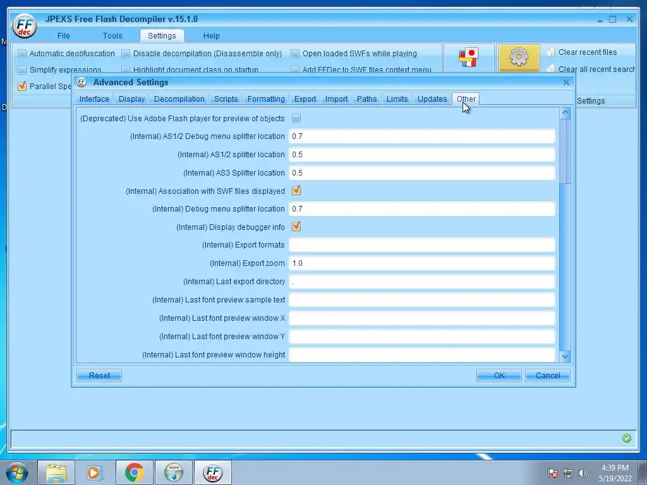Click the Advanced Settings dialog title icon
The height and width of the screenshot is (485, 647).
point(82,82)
